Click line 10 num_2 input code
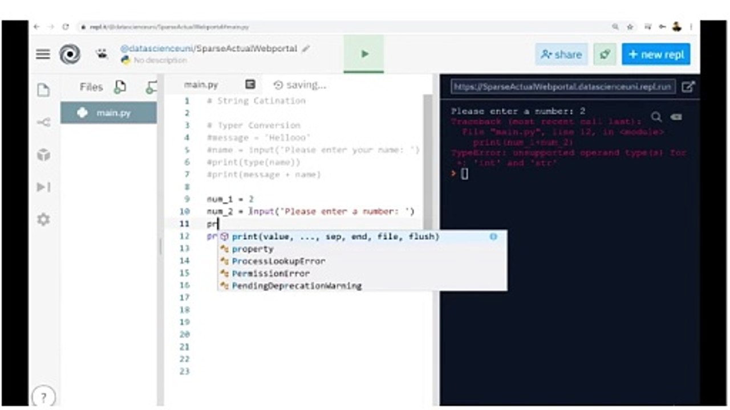 (x=310, y=211)
